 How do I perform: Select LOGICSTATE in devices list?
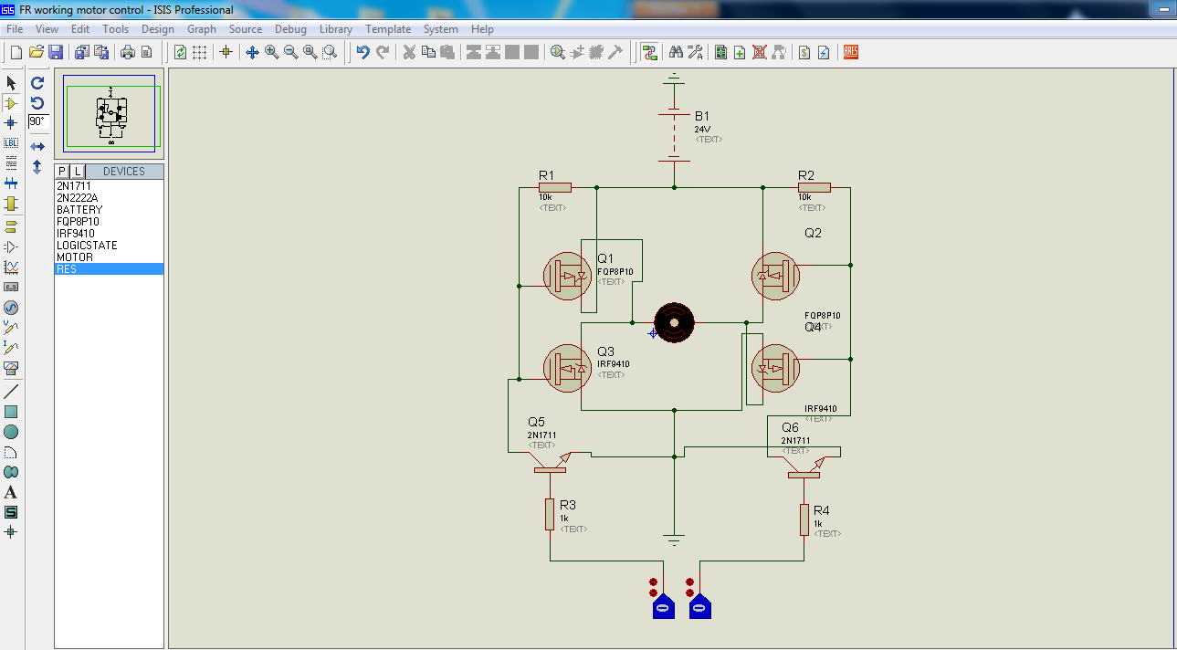[x=109, y=246]
